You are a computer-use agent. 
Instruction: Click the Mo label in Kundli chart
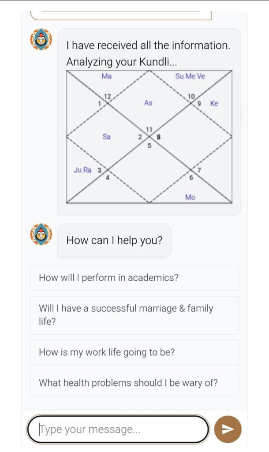tap(190, 197)
